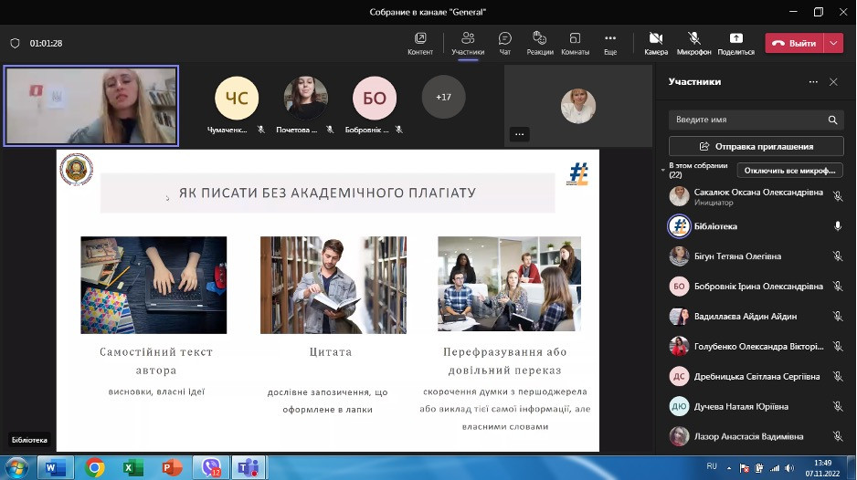Open Viber from the Windows taskbar

[212, 468]
